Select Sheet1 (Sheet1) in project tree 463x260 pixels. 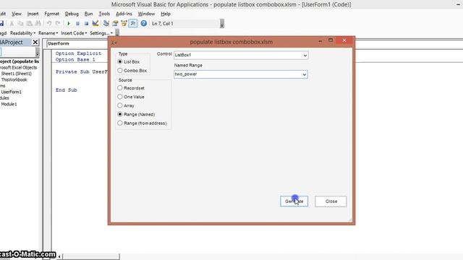point(16,74)
